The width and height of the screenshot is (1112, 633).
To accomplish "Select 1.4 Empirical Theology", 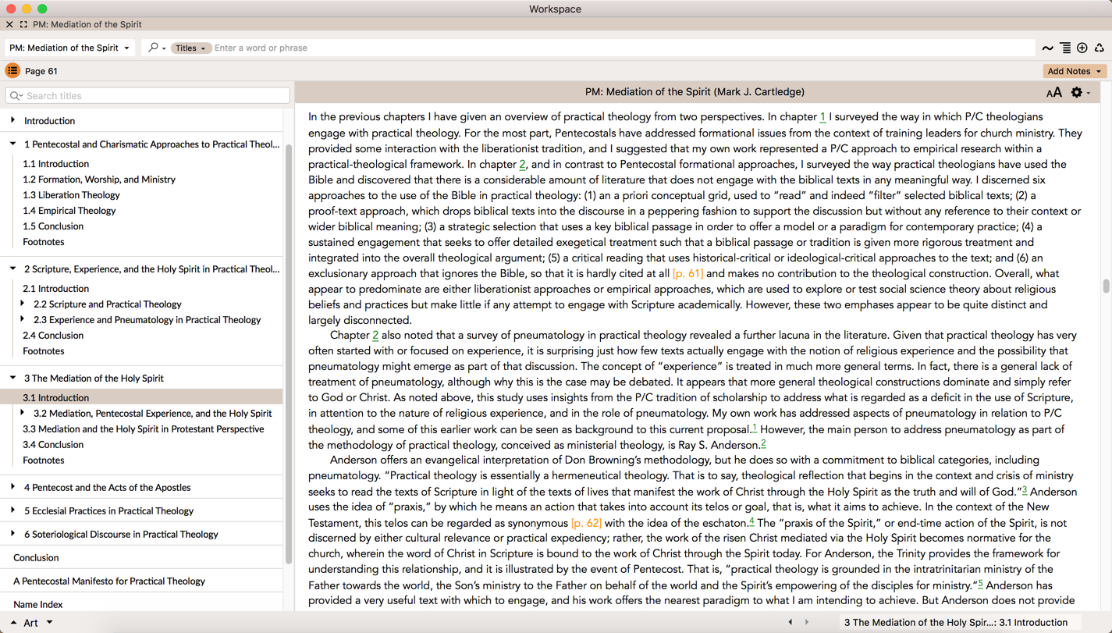I will [x=69, y=211].
